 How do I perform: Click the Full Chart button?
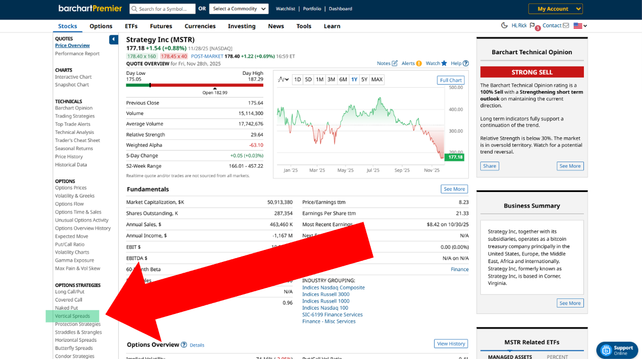[x=451, y=80]
